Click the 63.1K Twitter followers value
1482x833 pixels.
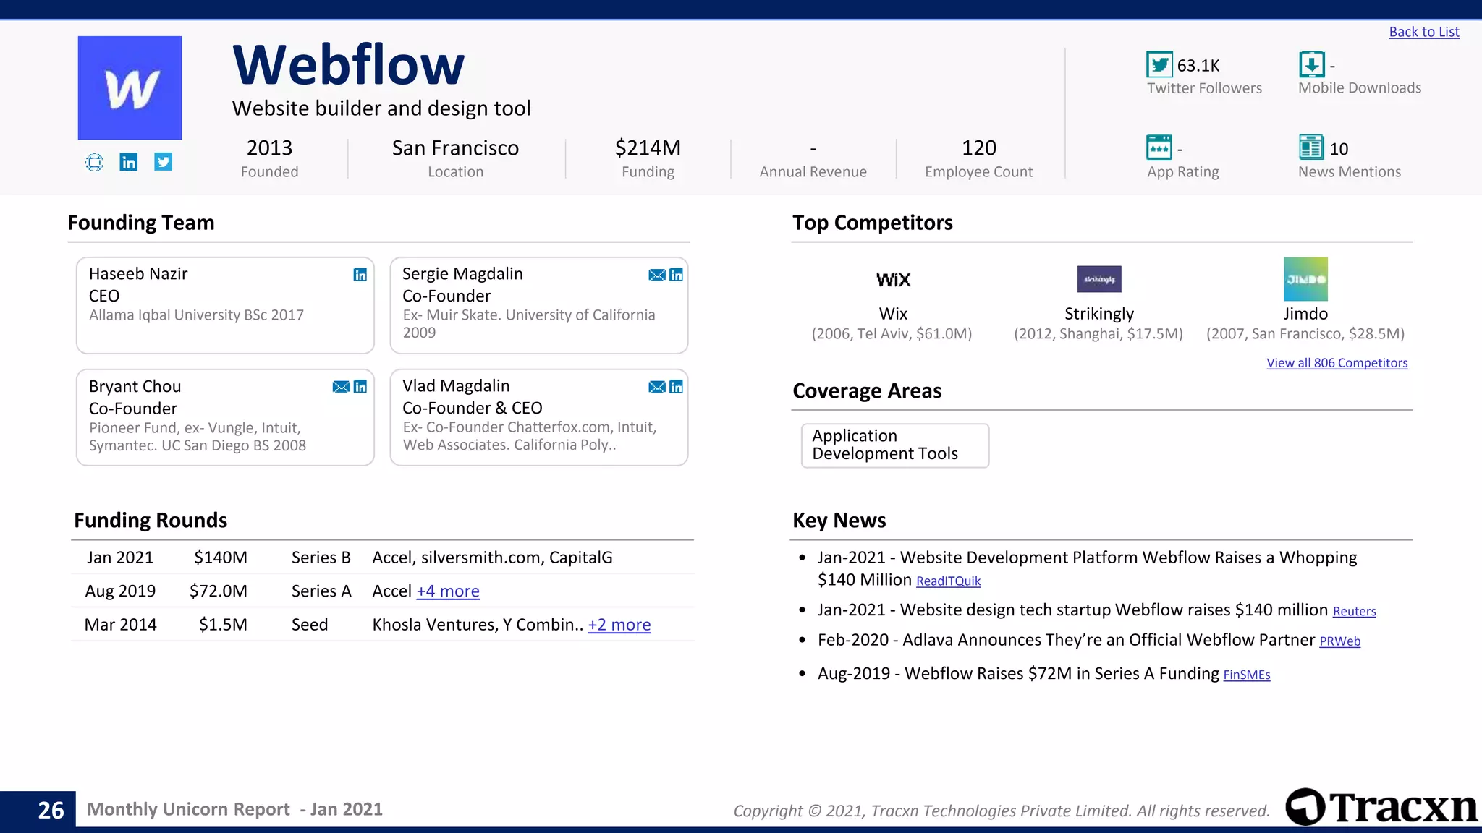click(x=1198, y=66)
